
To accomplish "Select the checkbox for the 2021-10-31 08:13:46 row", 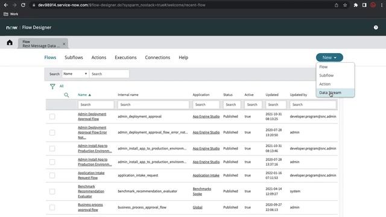I will point(52,148).
